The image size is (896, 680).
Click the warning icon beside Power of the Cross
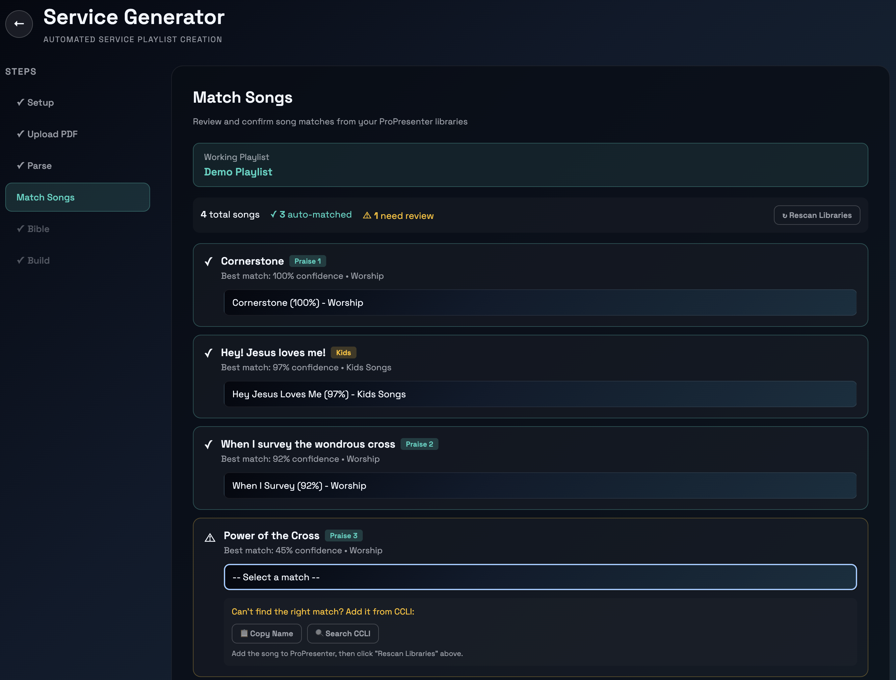pos(210,538)
